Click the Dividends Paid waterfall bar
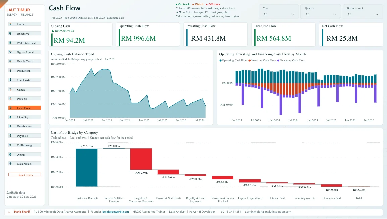387x219 pixels. point(331,186)
